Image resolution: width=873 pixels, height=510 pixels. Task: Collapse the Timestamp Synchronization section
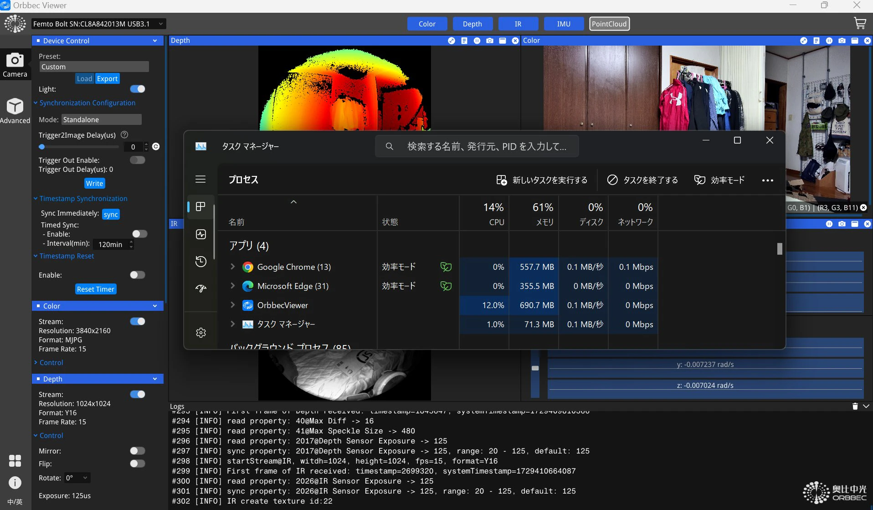(36, 199)
